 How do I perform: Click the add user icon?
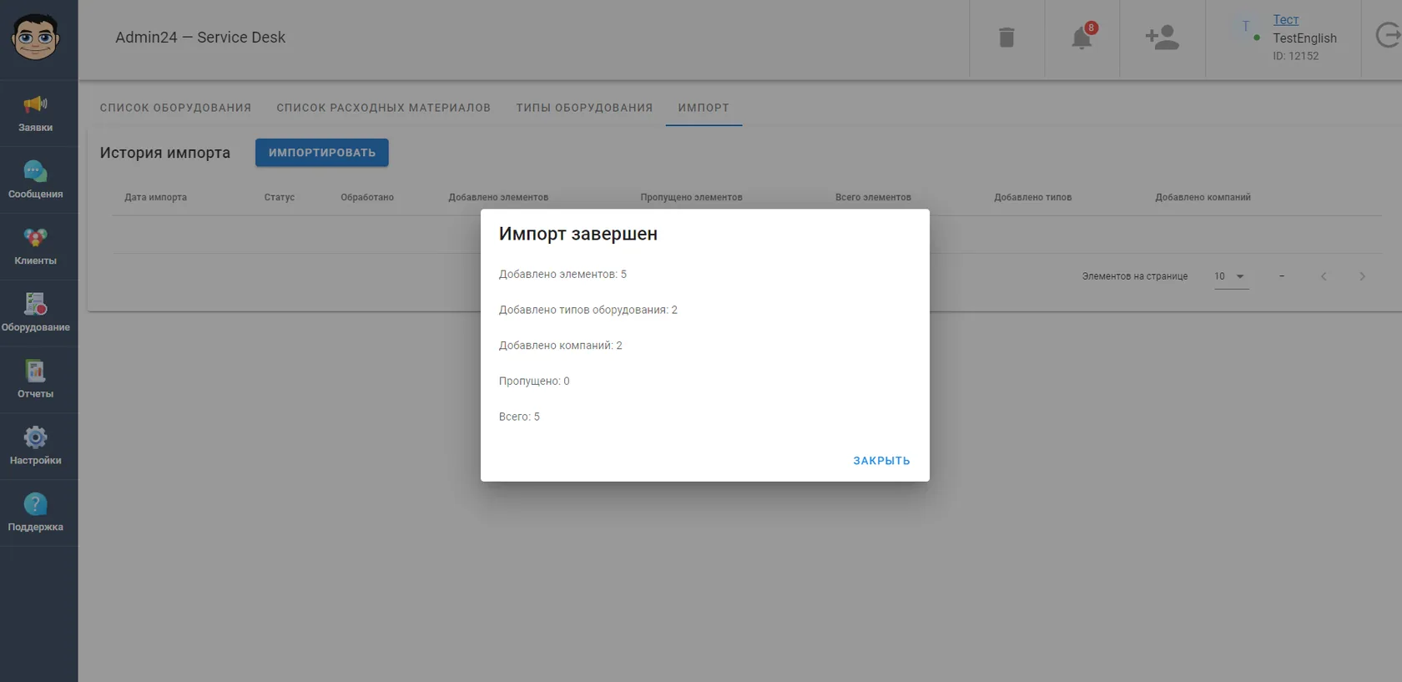1162,38
